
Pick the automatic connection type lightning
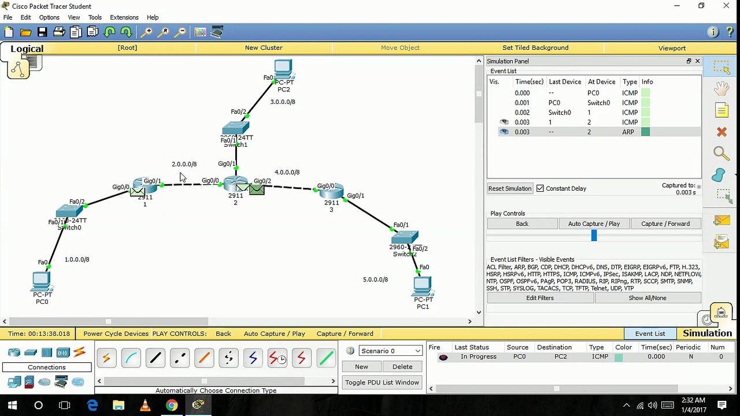point(106,359)
